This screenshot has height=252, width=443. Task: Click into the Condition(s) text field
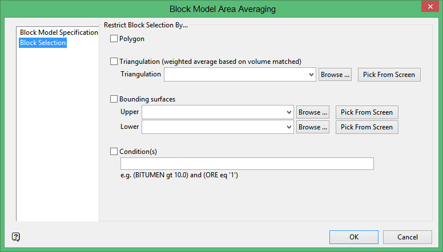click(x=247, y=164)
